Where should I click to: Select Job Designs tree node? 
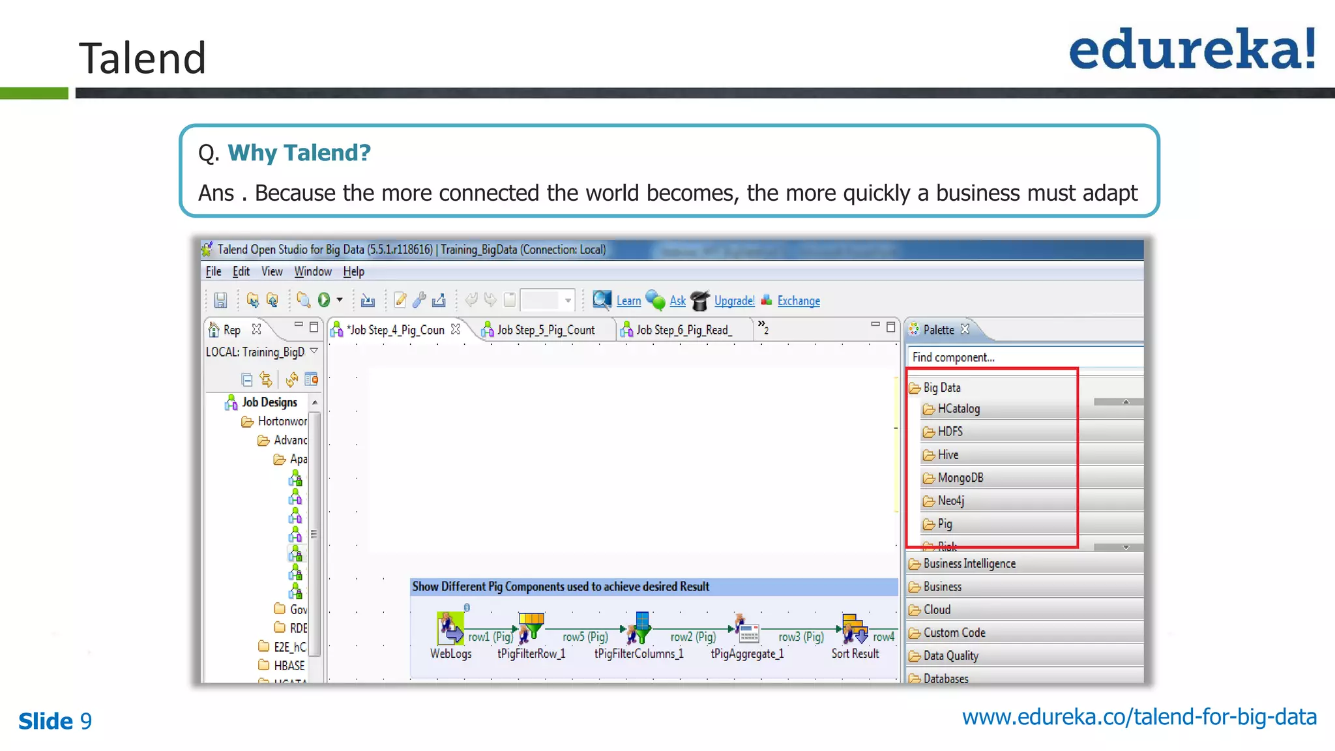coord(269,402)
